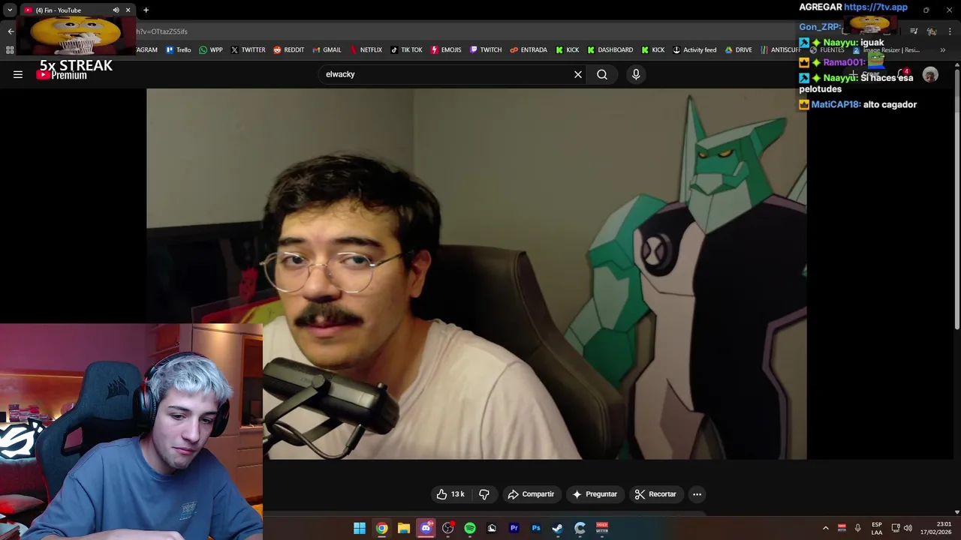This screenshot has height=540, width=961.
Task: Open the YouTube guide hamburger menu
Action: 18,74
